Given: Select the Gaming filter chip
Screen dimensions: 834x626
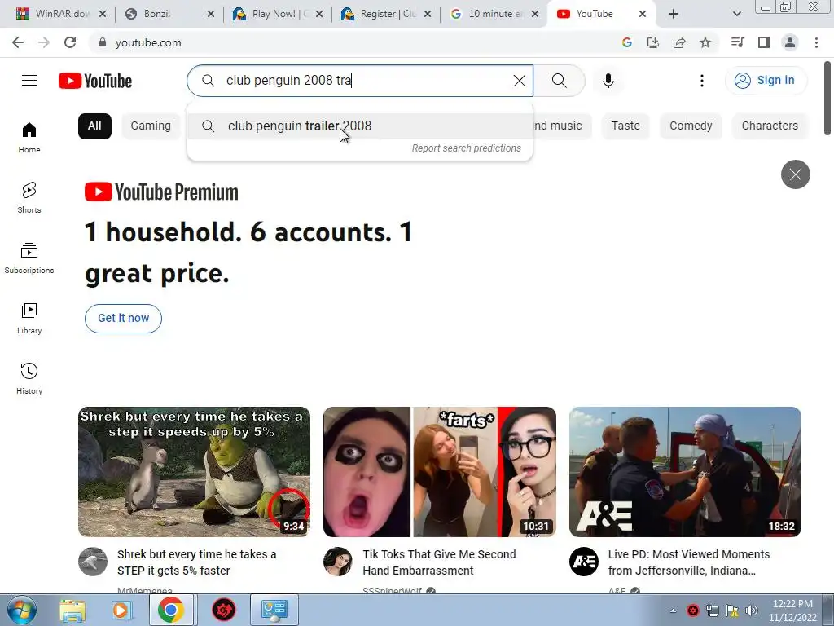Looking at the screenshot, I should point(151,126).
